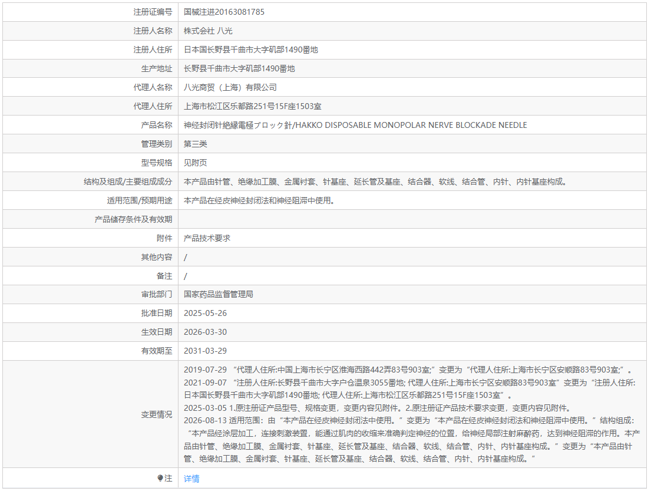Select management class value 第三类
This screenshot has width=651, height=491.
pyautogui.click(x=195, y=144)
